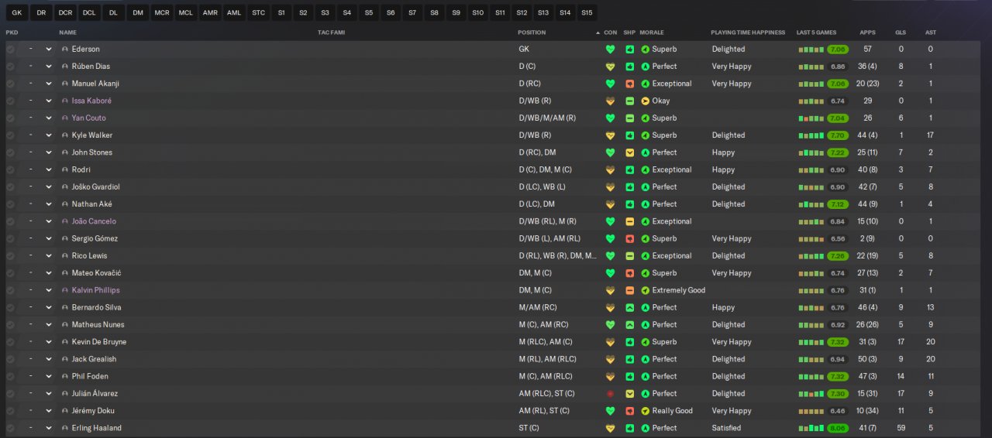Click Rico Lewis's condition heart icon
992x438 pixels.
610,255
